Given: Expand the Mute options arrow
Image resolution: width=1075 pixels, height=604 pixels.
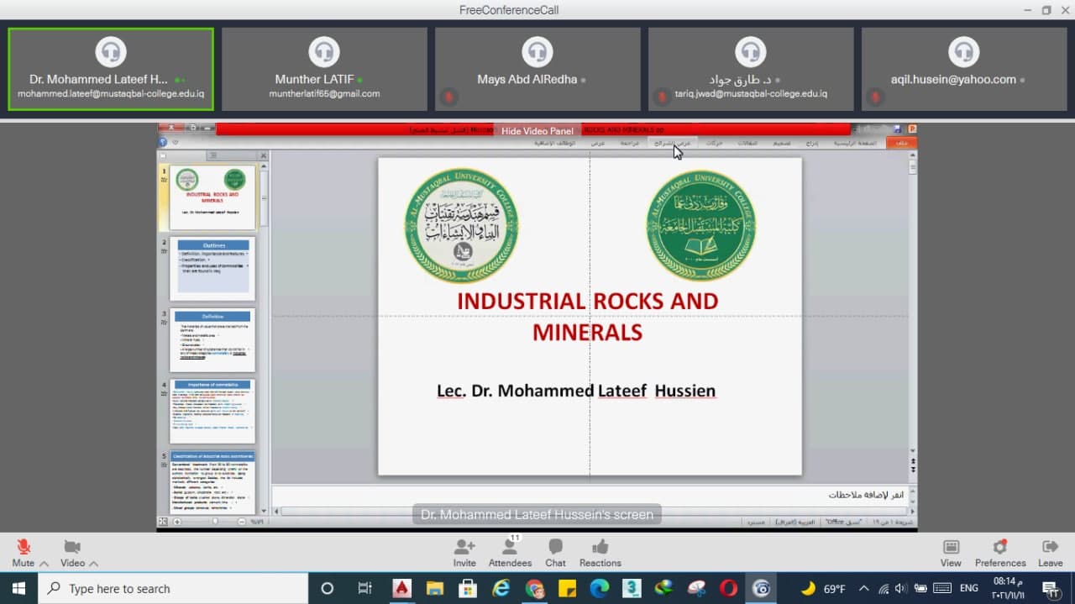Looking at the screenshot, I should (x=44, y=564).
